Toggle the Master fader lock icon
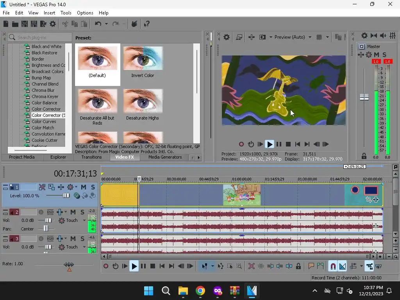Screen dimensions: 400x300 point(364,156)
